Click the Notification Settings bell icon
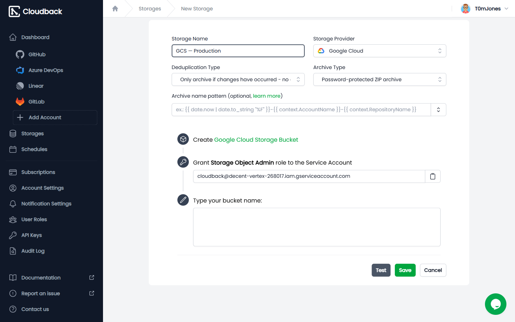 [13, 204]
